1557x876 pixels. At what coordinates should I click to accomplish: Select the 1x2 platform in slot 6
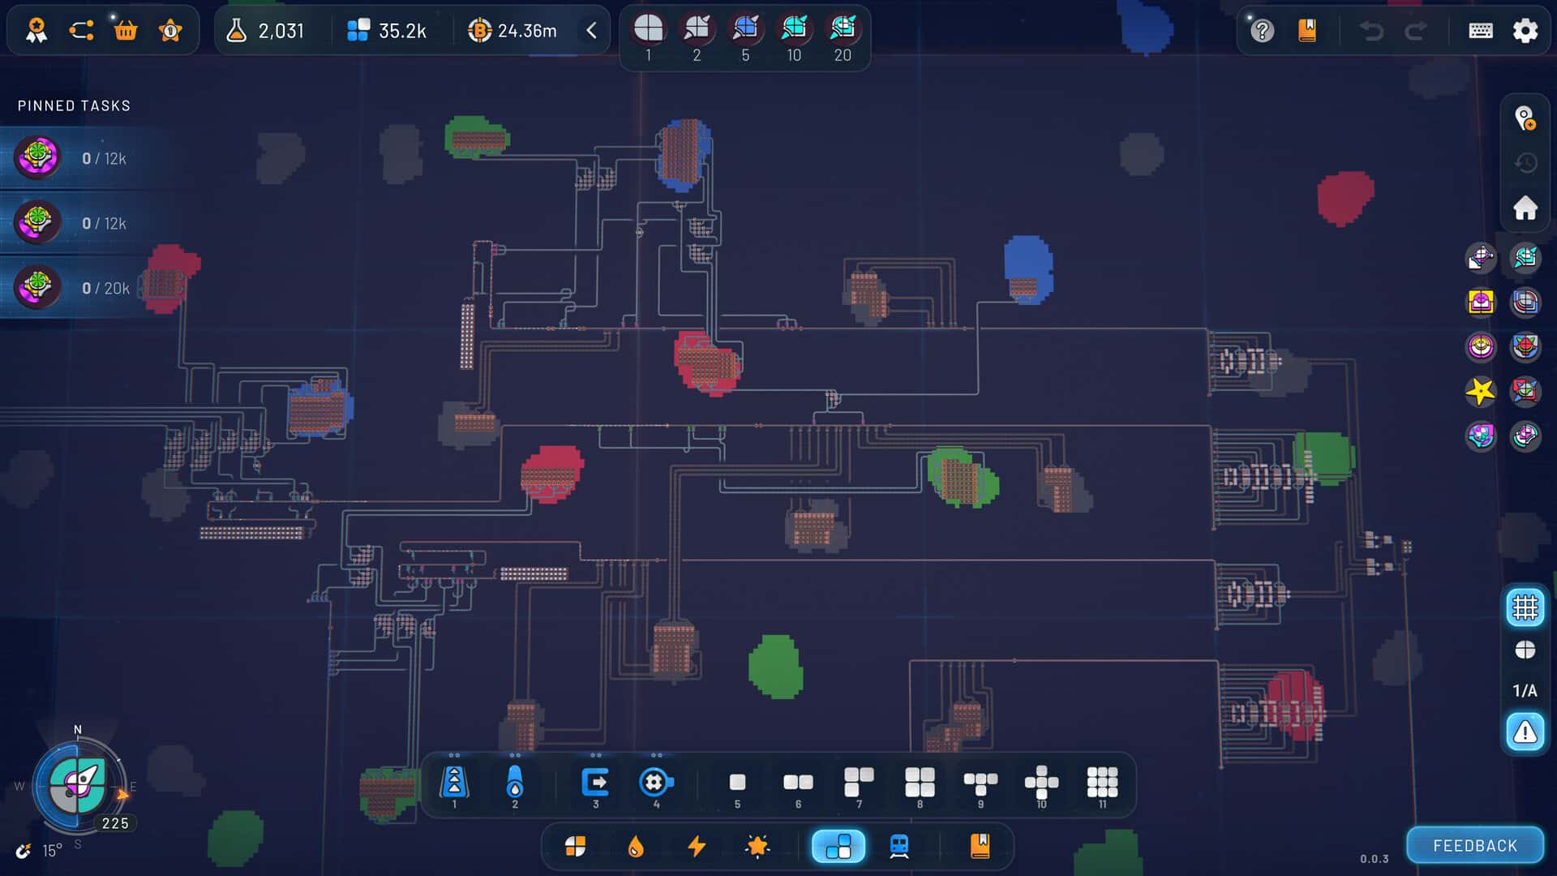click(798, 784)
